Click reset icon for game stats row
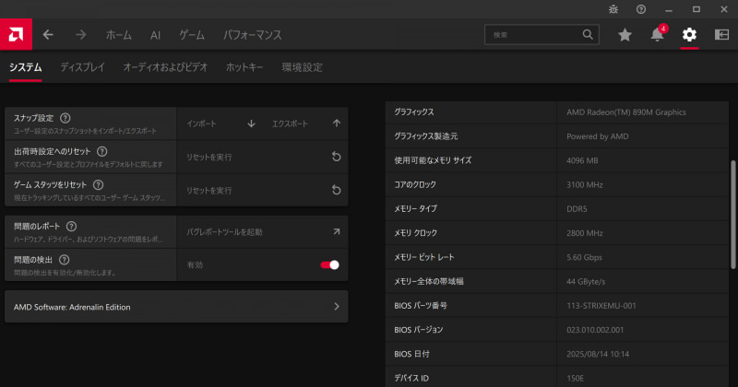The height and width of the screenshot is (387, 738). (x=336, y=190)
